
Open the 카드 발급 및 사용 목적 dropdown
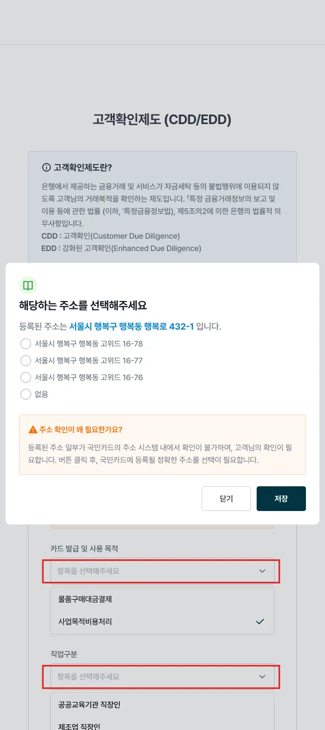click(x=162, y=571)
